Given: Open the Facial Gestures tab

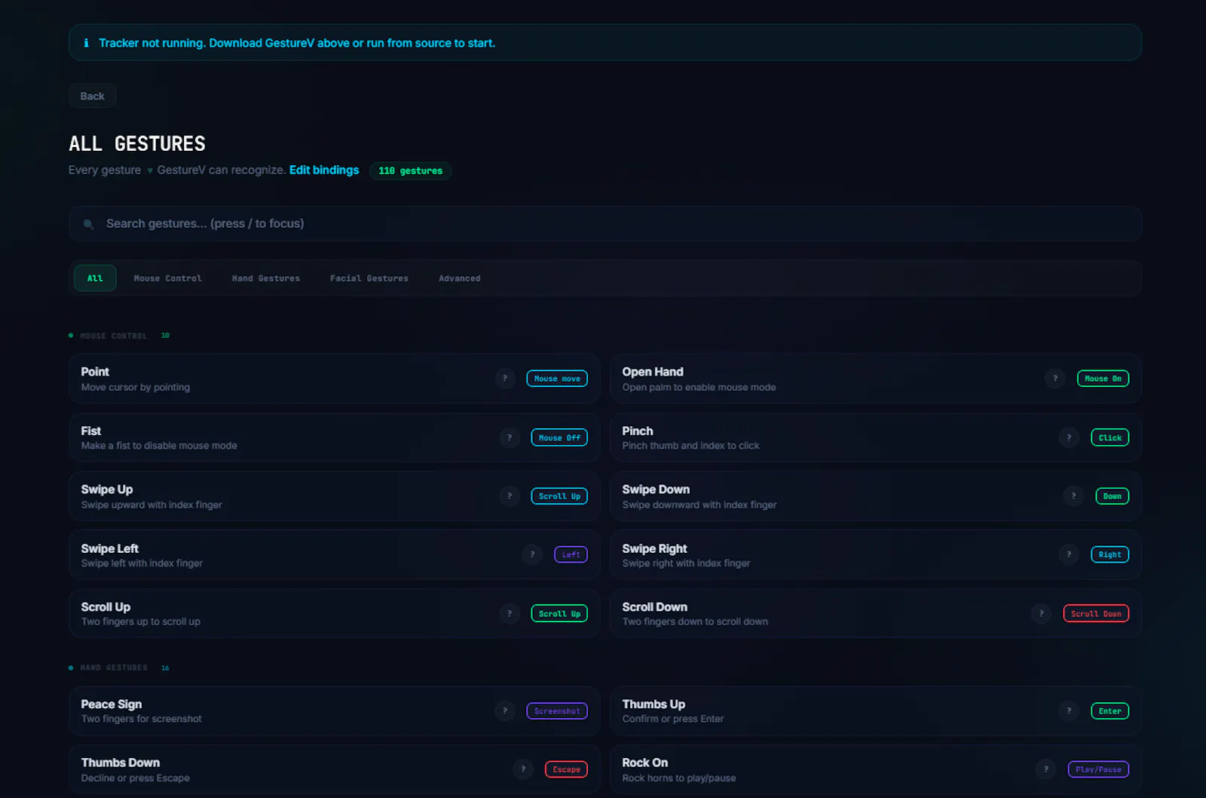Looking at the screenshot, I should [x=369, y=278].
